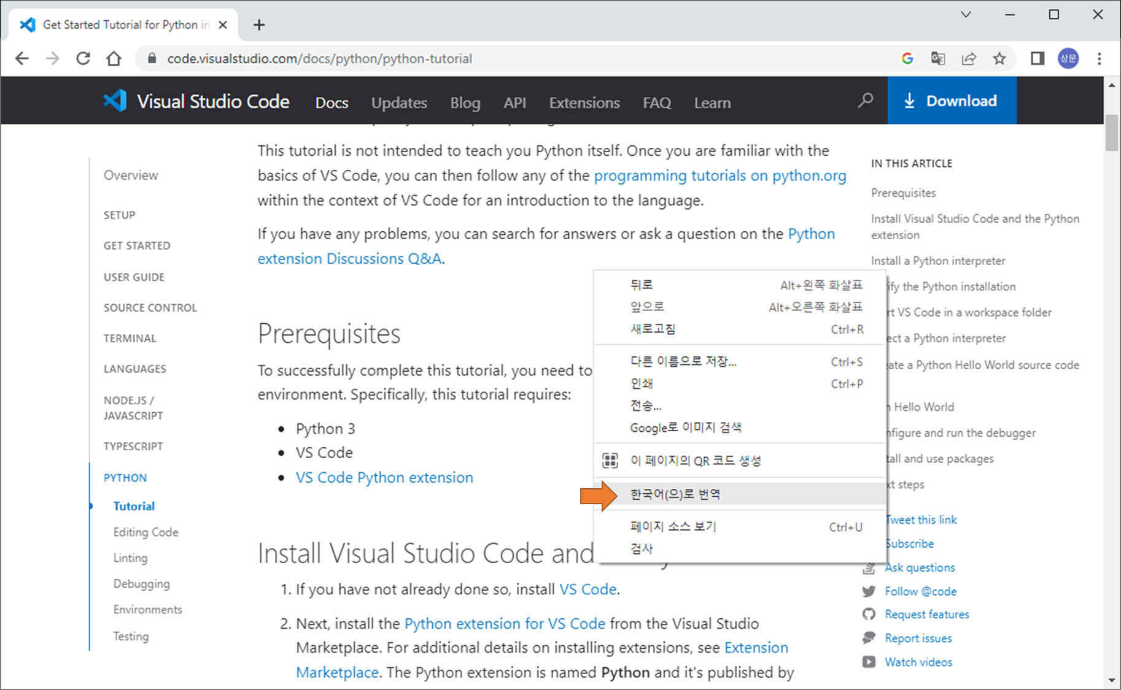Expand the USER GUIDE sidebar section

coord(134,277)
